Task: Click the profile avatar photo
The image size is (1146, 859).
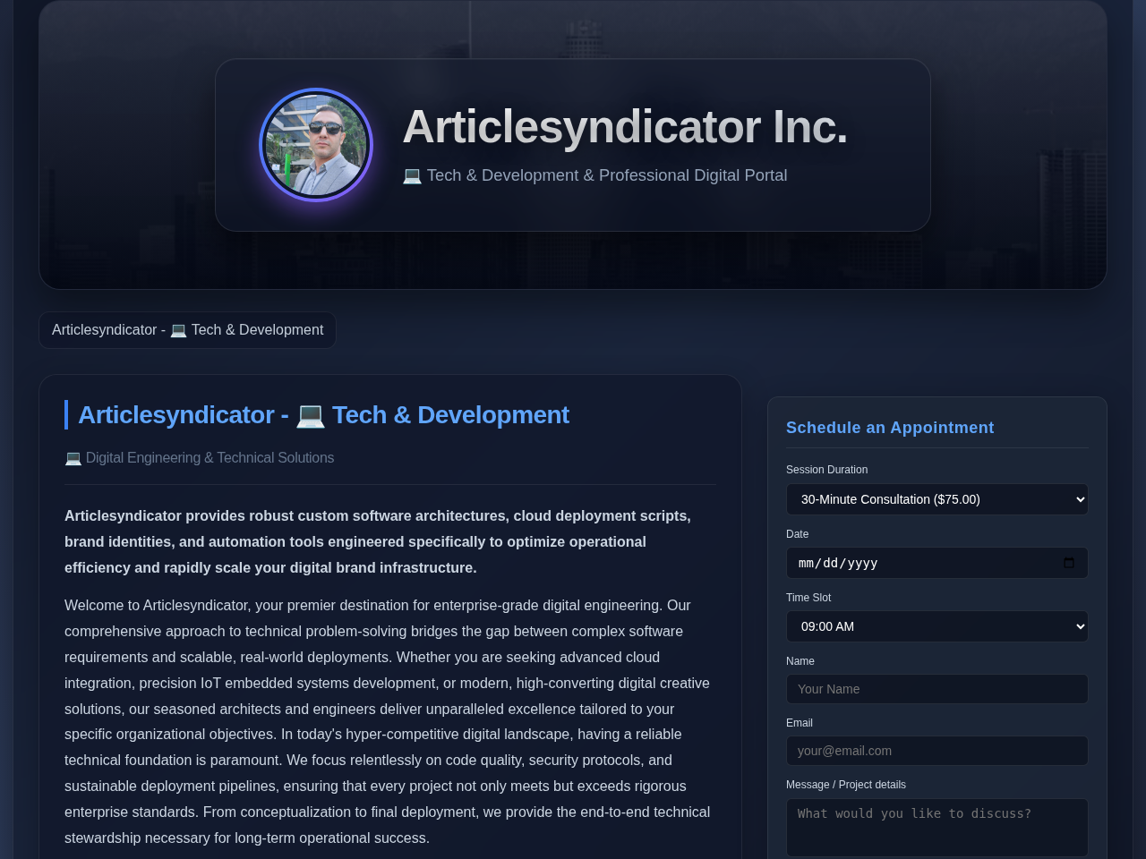Action: pos(316,145)
